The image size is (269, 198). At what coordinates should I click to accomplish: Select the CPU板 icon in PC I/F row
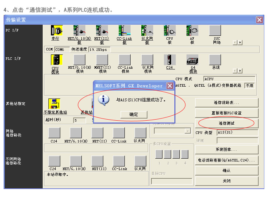(170, 30)
